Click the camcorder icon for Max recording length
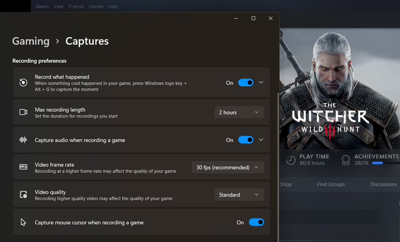Image resolution: width=400 pixels, height=242 pixels. 23,112
